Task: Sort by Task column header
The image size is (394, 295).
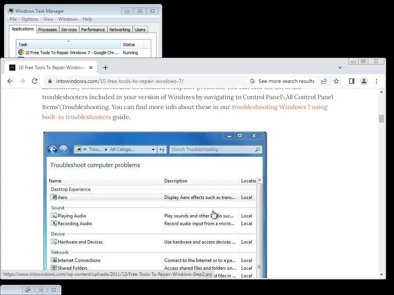Action: pos(68,45)
